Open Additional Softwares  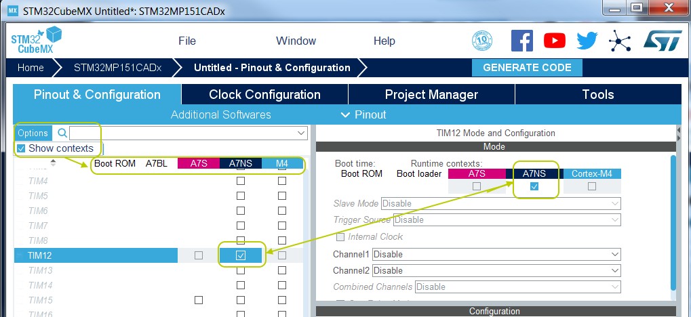tap(221, 114)
